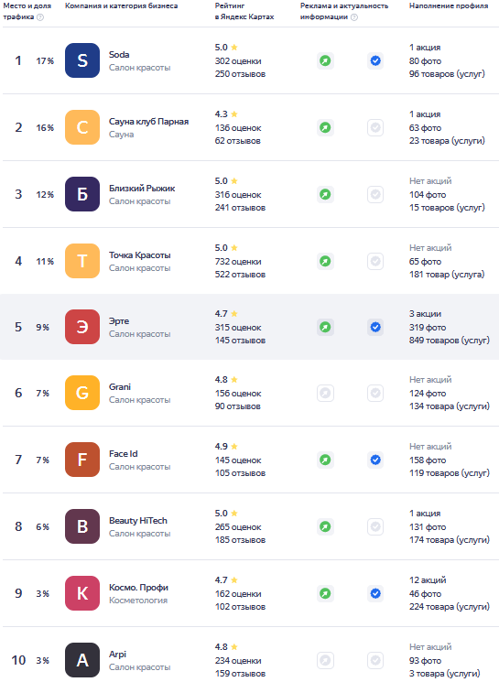Screen dimensions: 499x682
Task: Click the gray verification badge for Сауна клуб Парная
Action: coord(375,127)
